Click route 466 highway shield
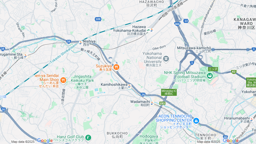The width and height of the screenshot is (256, 144). coord(177,24)
